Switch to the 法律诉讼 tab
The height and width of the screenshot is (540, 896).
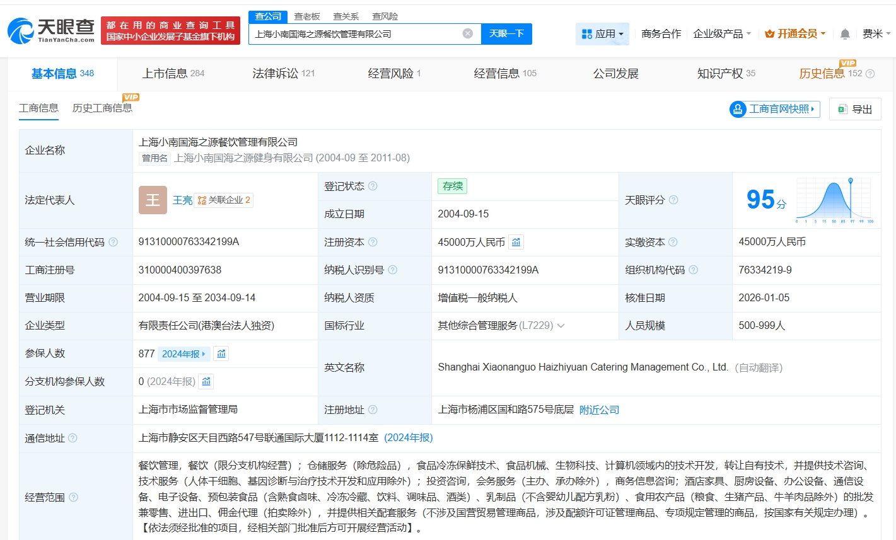(x=283, y=74)
